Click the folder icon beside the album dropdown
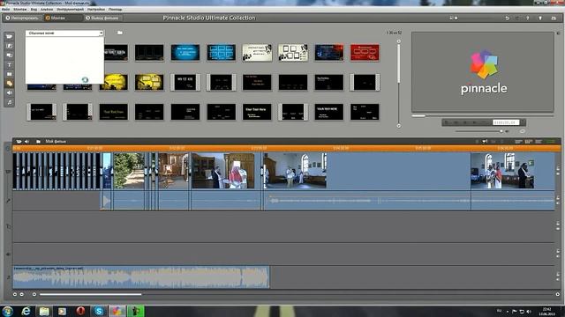Viewport: 565px width, 317px height. 120,33
